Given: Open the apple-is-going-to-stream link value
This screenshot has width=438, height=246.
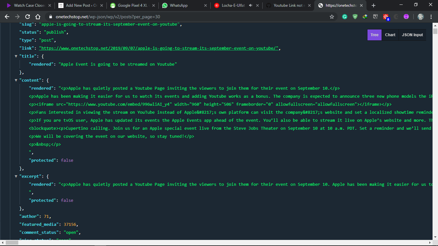Looking at the screenshot, I should 159,48.
